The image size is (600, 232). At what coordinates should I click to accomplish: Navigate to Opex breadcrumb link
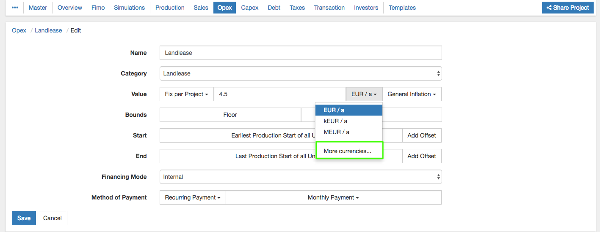[x=19, y=30]
